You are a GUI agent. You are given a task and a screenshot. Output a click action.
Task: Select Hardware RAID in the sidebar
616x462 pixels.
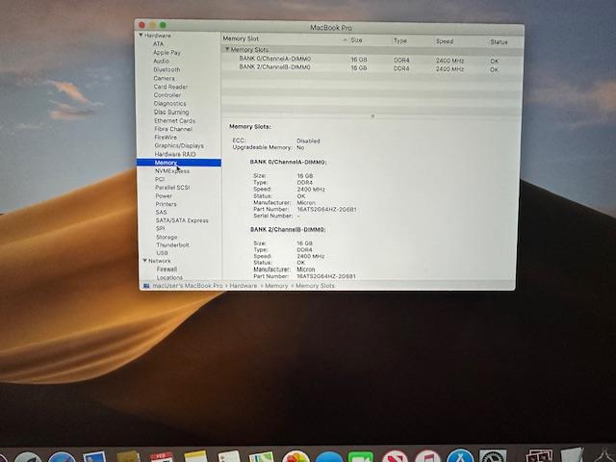(x=175, y=154)
